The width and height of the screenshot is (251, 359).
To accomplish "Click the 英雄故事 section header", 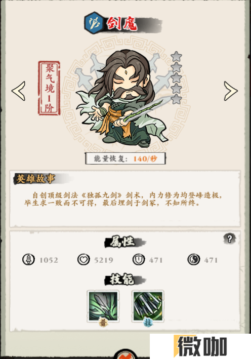I will [35, 179].
